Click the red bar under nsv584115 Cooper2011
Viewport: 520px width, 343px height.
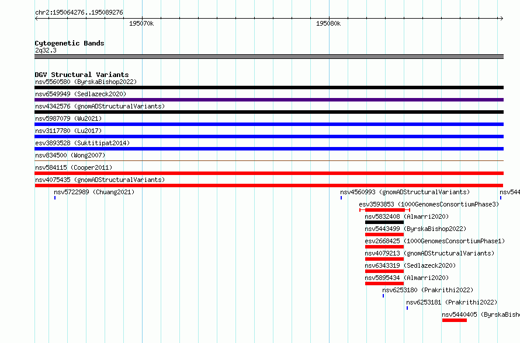[x=269, y=173]
